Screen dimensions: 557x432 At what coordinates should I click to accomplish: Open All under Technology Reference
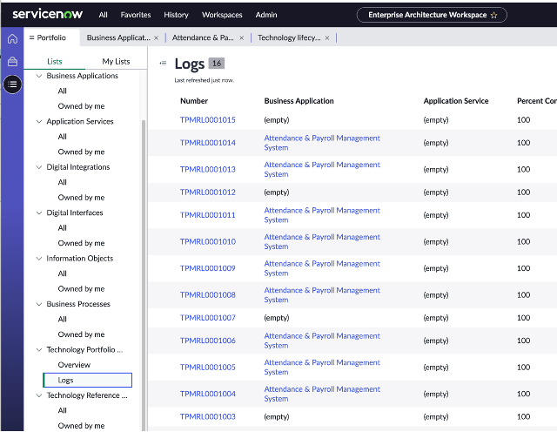tap(62, 411)
